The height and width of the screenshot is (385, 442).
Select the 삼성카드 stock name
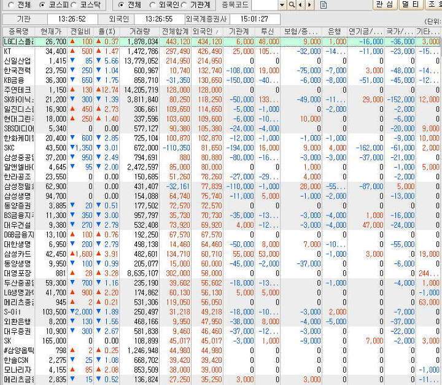pos(17,254)
